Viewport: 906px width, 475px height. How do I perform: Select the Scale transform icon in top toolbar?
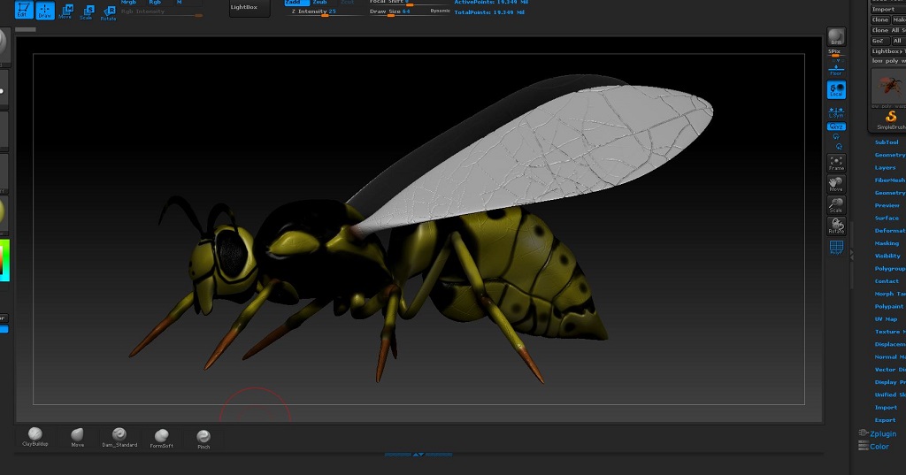[87, 12]
